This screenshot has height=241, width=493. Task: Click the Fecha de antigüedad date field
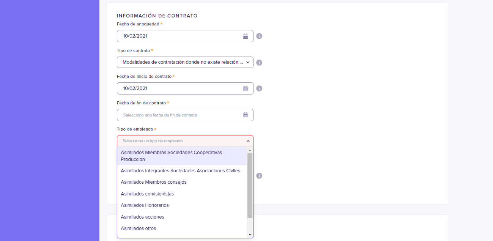[x=185, y=36]
